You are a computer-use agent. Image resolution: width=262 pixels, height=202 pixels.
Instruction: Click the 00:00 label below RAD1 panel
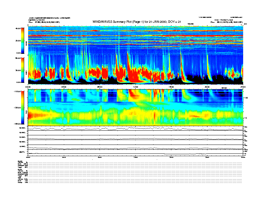point(28,87)
